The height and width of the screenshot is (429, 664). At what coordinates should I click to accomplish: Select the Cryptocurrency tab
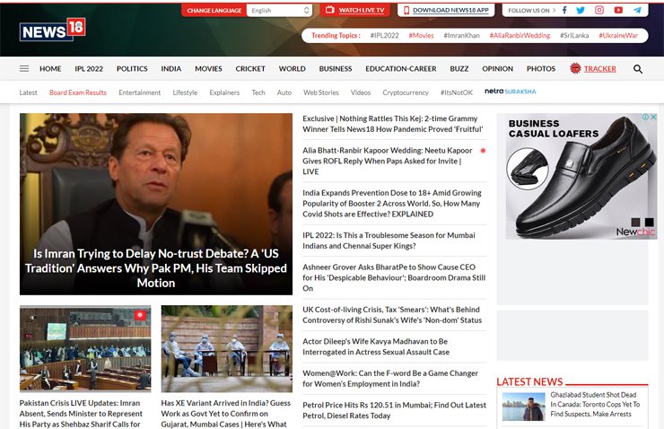coord(406,92)
